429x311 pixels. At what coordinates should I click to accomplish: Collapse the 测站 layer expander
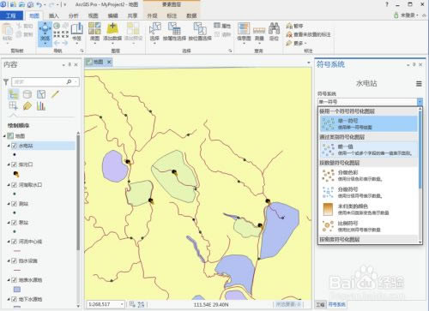point(9,204)
